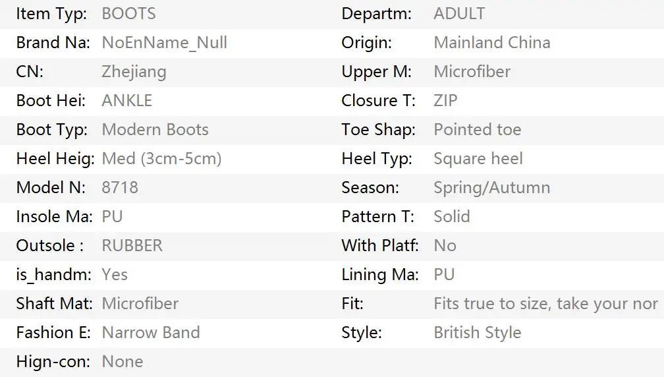Select the ADULT department value
The image size is (664, 377).
click(x=459, y=14)
